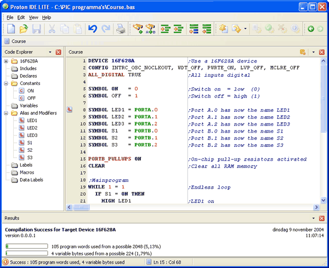329x268 pixels.
Task: Click the PORTB_PULLUPS ON code line
Action: coord(115,159)
